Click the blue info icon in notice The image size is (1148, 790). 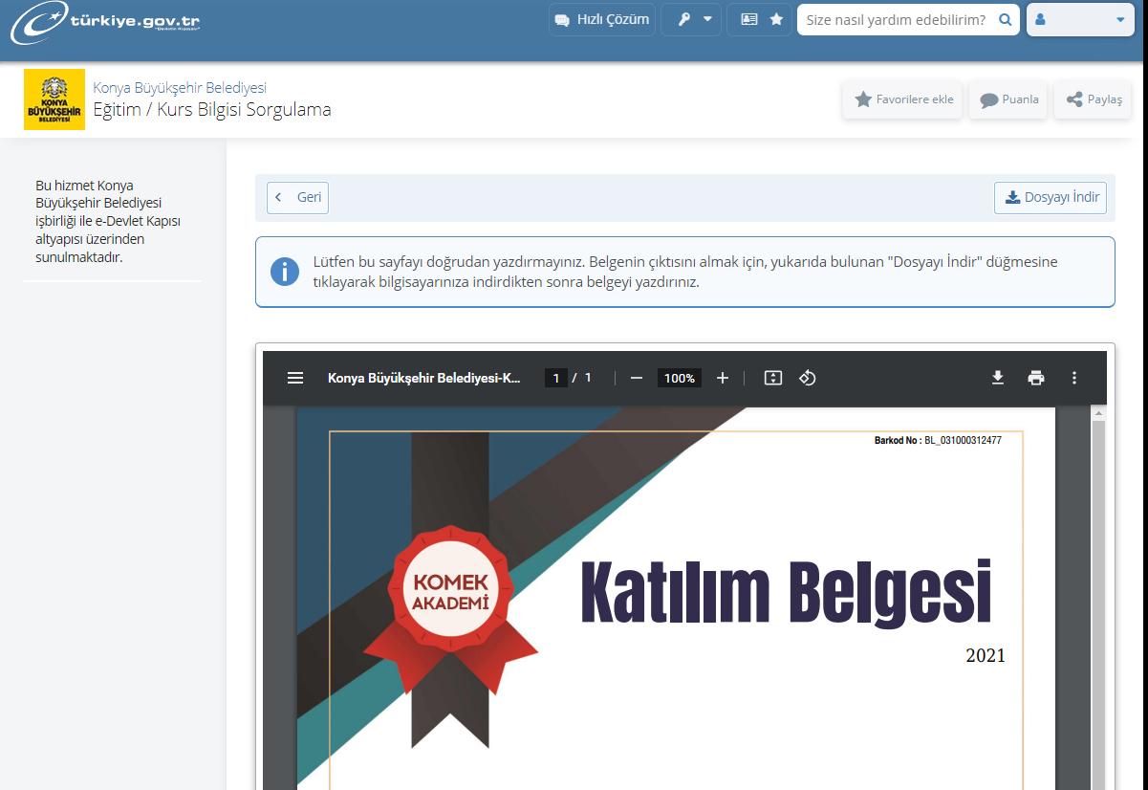[x=285, y=272]
